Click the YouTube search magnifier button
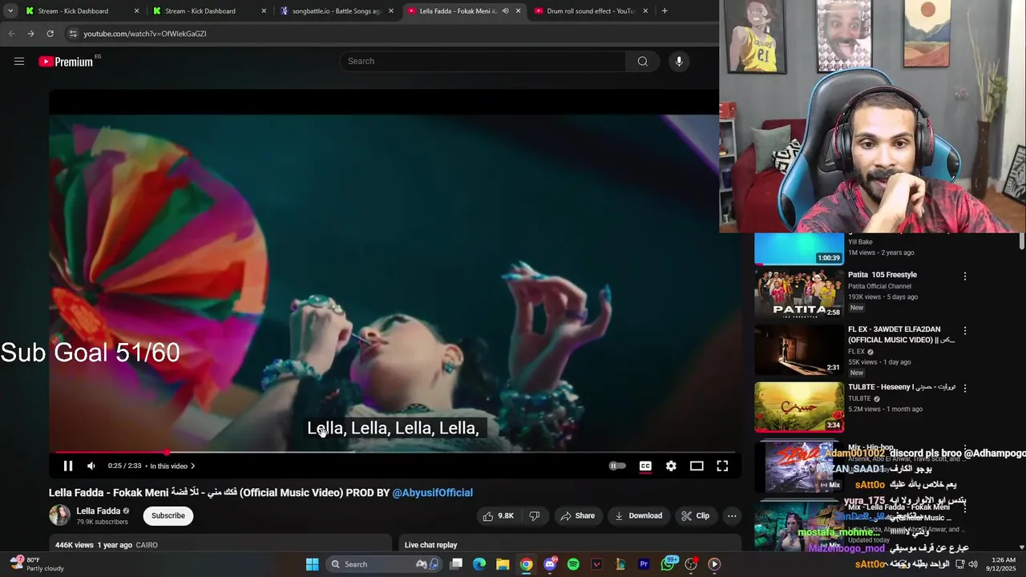Image resolution: width=1026 pixels, height=577 pixels. coord(642,61)
